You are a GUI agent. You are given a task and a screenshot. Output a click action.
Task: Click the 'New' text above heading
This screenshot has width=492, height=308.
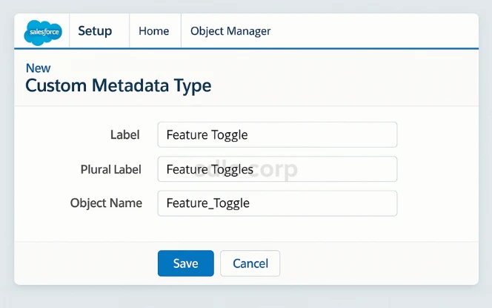[38, 68]
